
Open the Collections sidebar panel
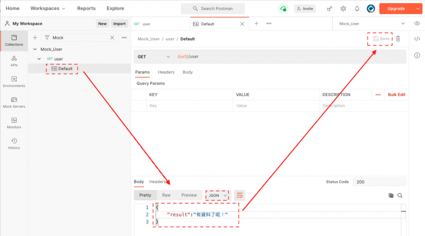14,41
